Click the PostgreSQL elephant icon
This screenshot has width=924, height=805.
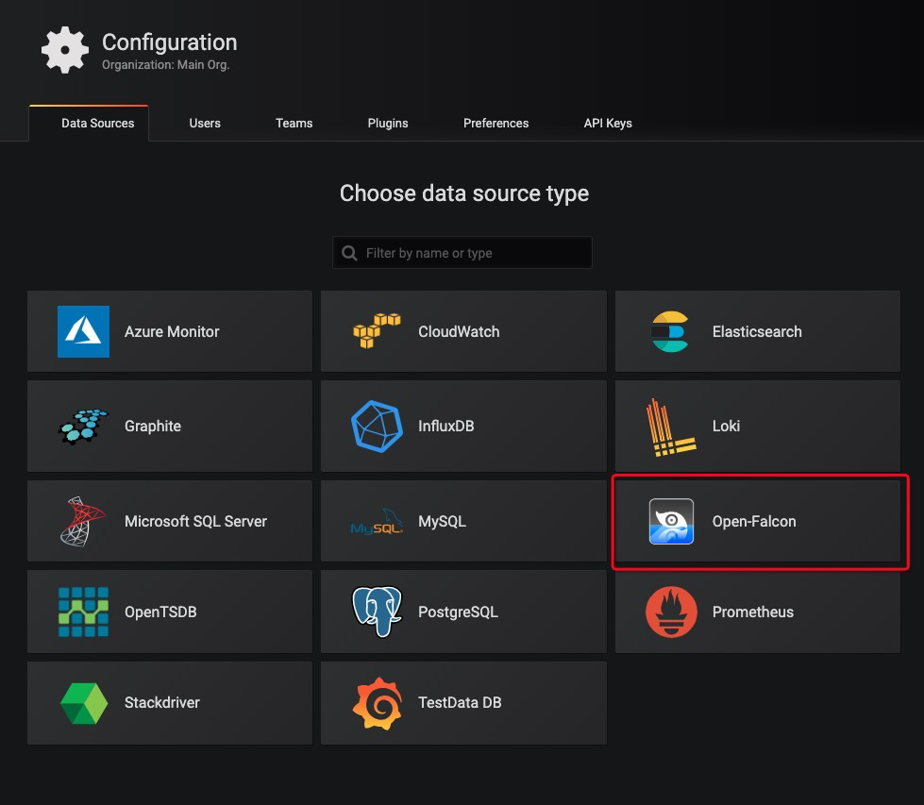[377, 612]
